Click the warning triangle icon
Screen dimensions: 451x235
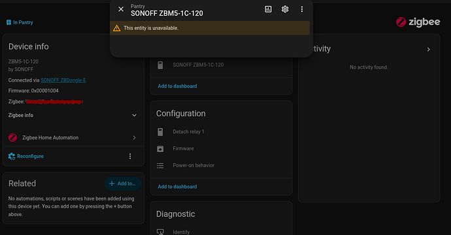117,28
